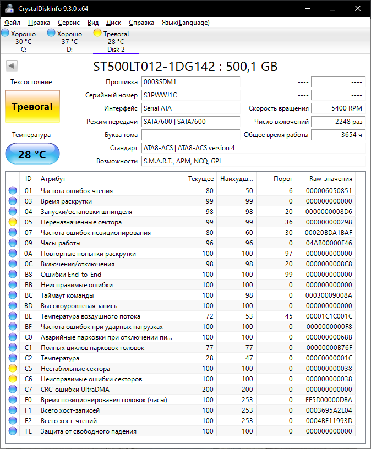Screen dimensions: 371x449
Task: Open the Файл menu
Action: pos(12,23)
